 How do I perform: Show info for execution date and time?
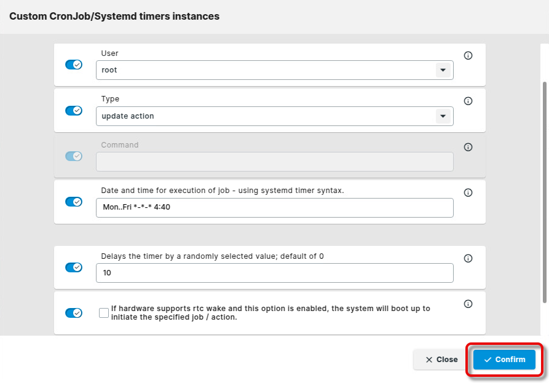pos(468,193)
